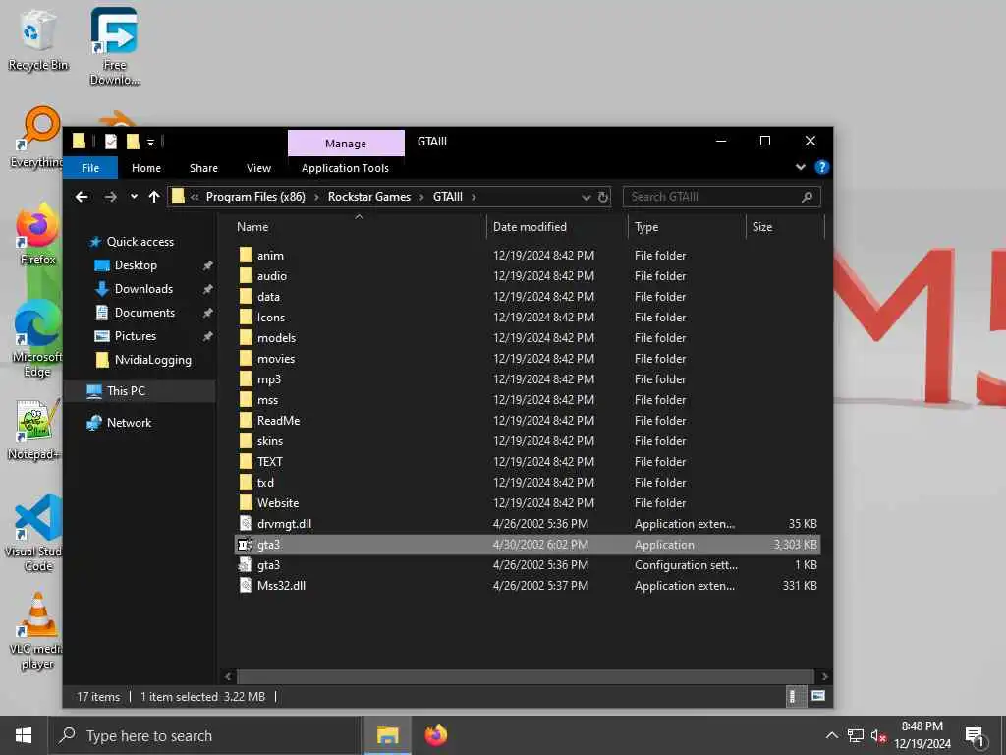
Task: Launch Firefox from the desktop icon
Action: (x=38, y=235)
